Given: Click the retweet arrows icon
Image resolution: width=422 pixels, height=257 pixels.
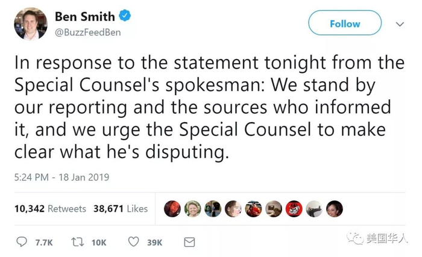Looking at the screenshot, I should 77,242.
